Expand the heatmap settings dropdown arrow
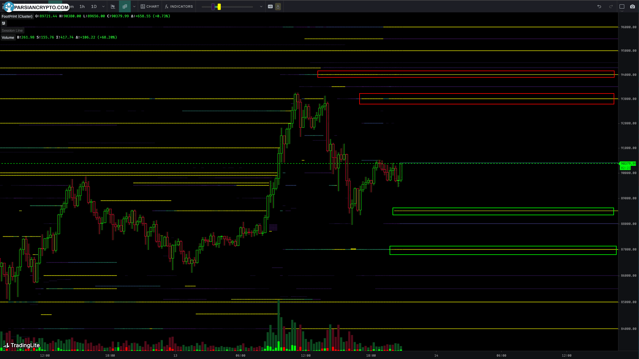639x359 pixels. 261,6
